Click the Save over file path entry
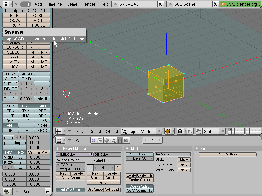This screenshot has width=262, height=196. point(45,39)
